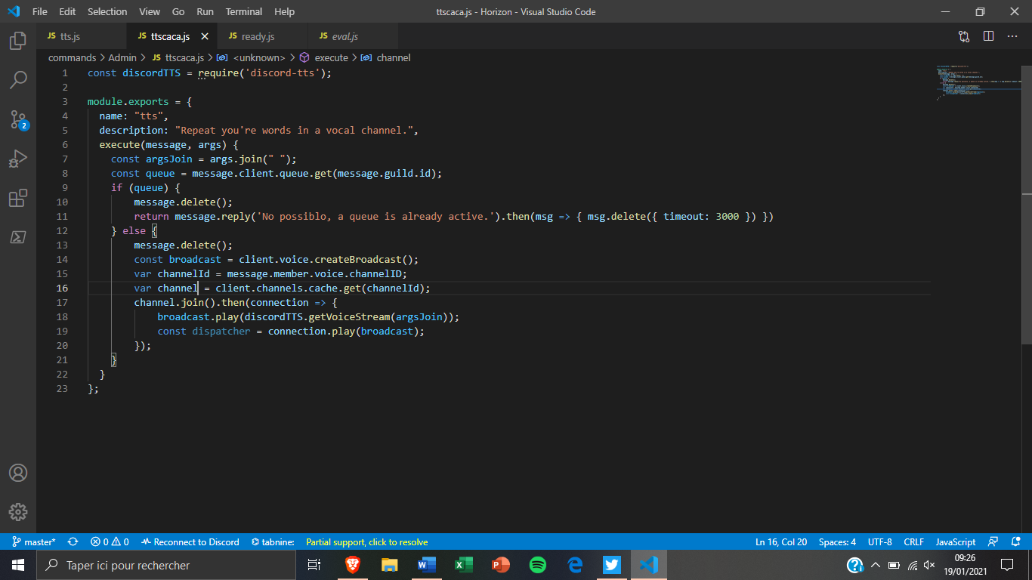
Task: Open the notifications bell in status bar
Action: pos(1015,542)
